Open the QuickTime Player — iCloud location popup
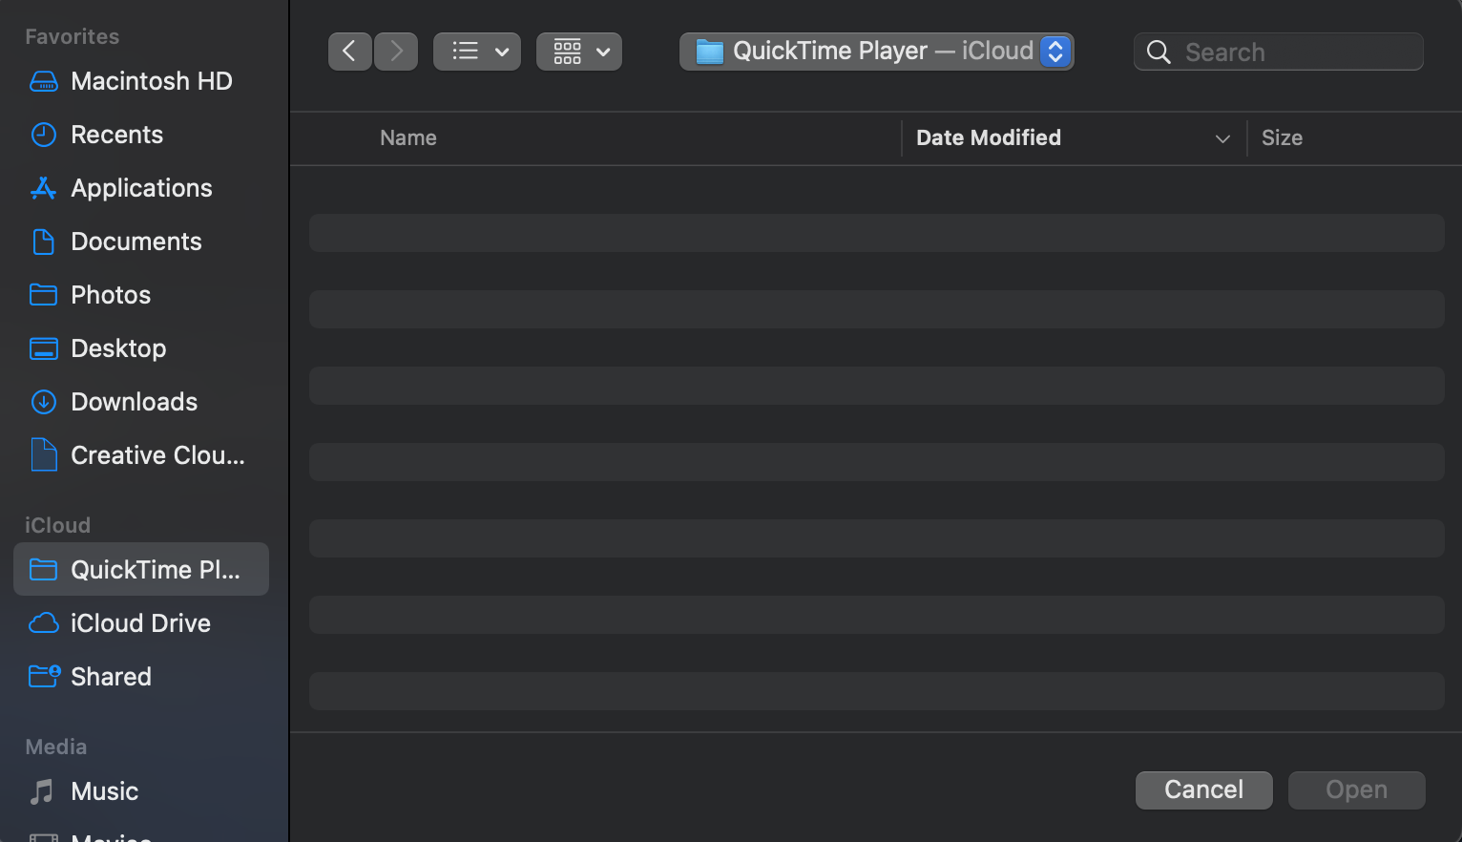 tap(877, 52)
